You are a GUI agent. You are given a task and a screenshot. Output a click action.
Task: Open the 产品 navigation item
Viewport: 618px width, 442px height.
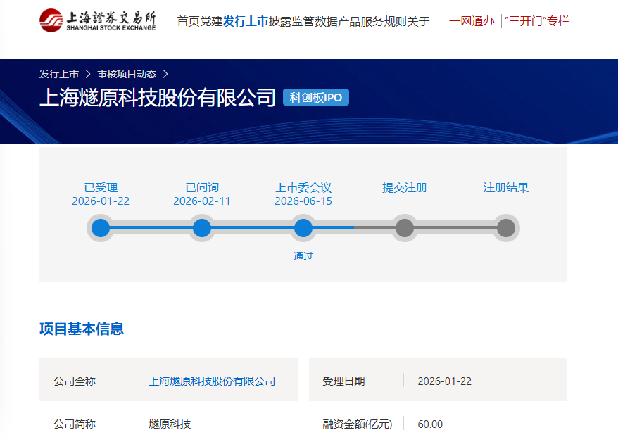[349, 21]
